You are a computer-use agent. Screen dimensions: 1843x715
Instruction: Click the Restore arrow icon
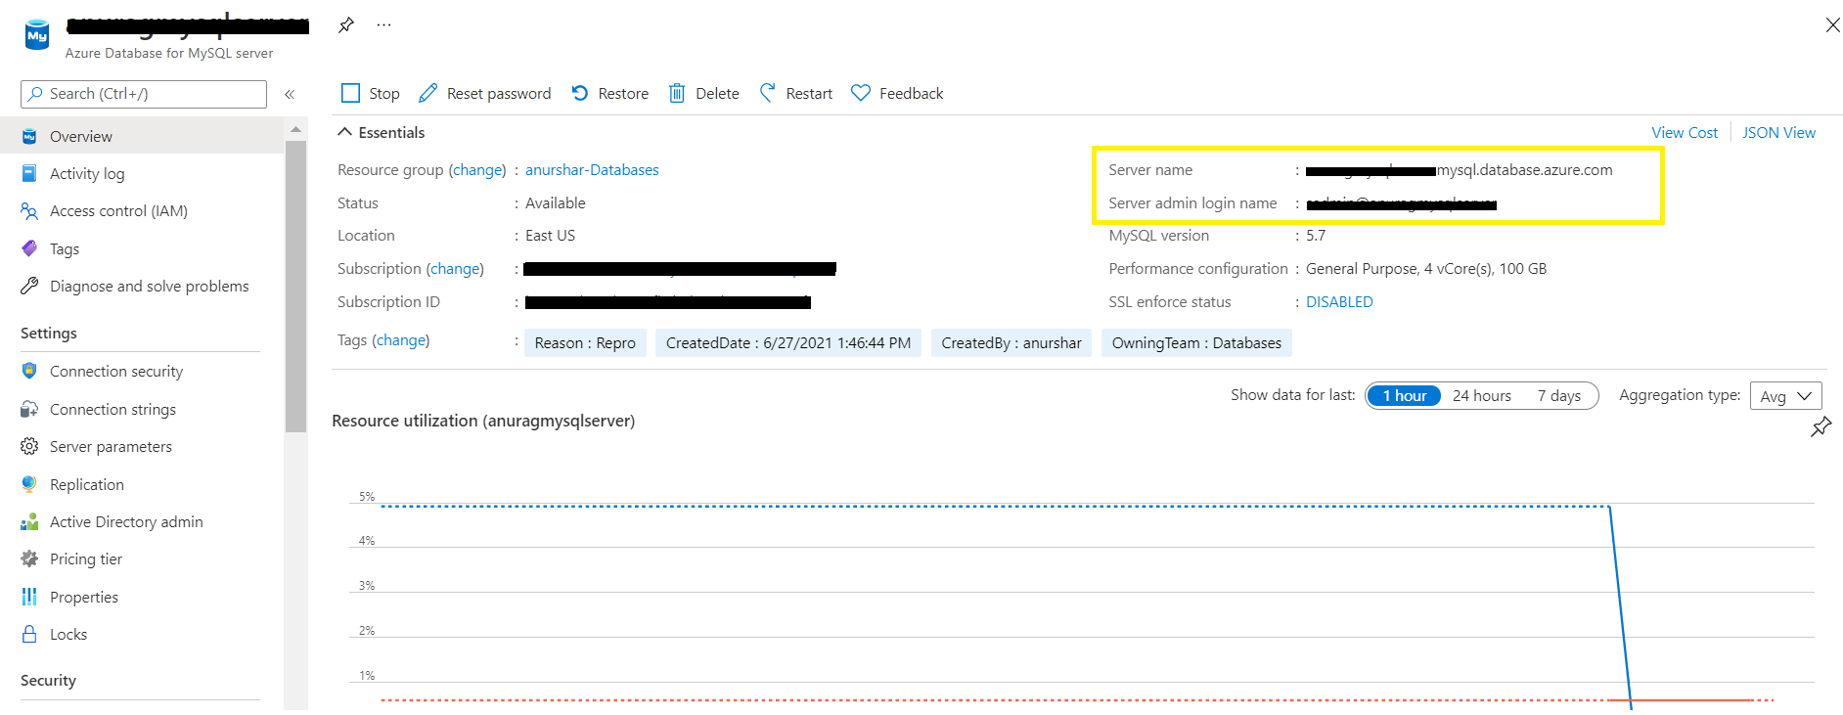[x=580, y=93]
